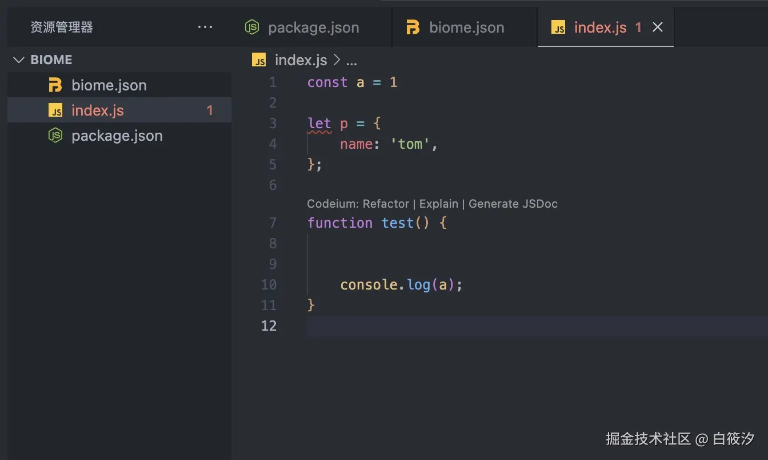
Task: Click line number 7 in the gutter
Action: (273, 223)
